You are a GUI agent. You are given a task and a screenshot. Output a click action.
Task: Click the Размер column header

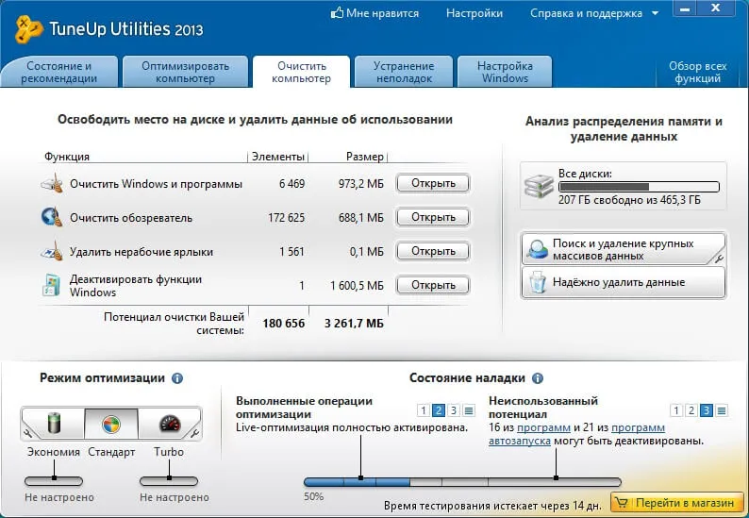(x=365, y=157)
